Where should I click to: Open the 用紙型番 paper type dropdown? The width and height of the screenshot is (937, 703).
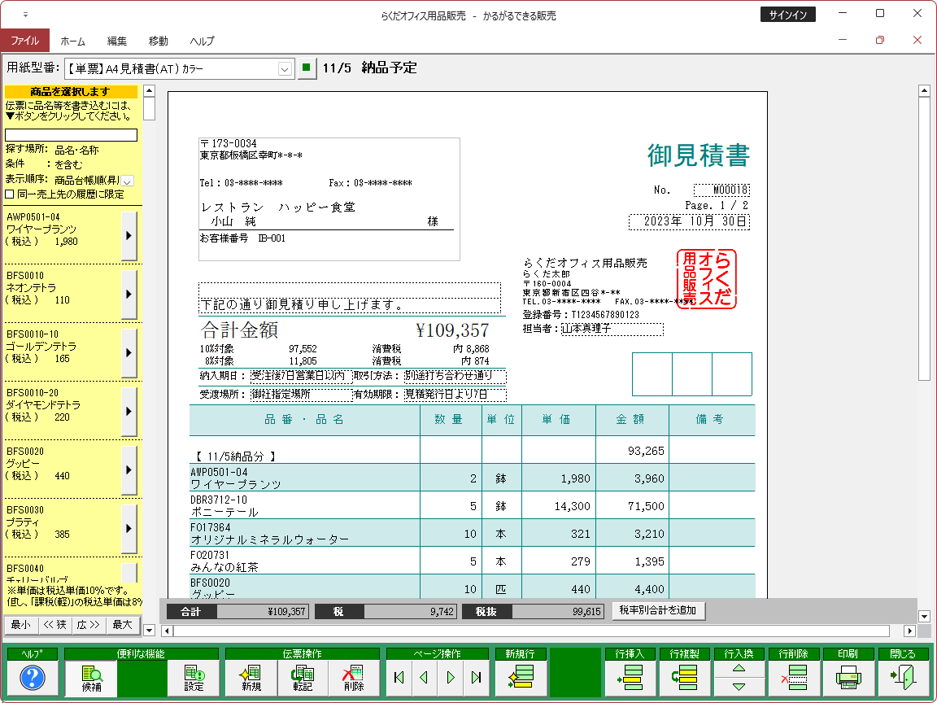tap(284, 68)
